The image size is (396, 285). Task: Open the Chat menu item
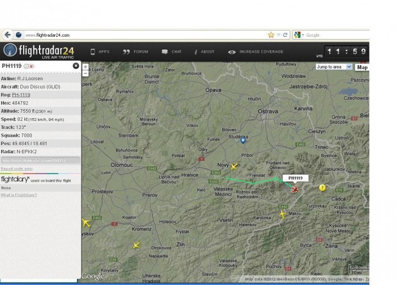[x=172, y=52]
